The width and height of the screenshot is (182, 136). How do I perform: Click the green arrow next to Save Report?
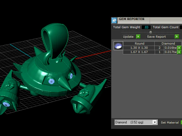pos(177,37)
